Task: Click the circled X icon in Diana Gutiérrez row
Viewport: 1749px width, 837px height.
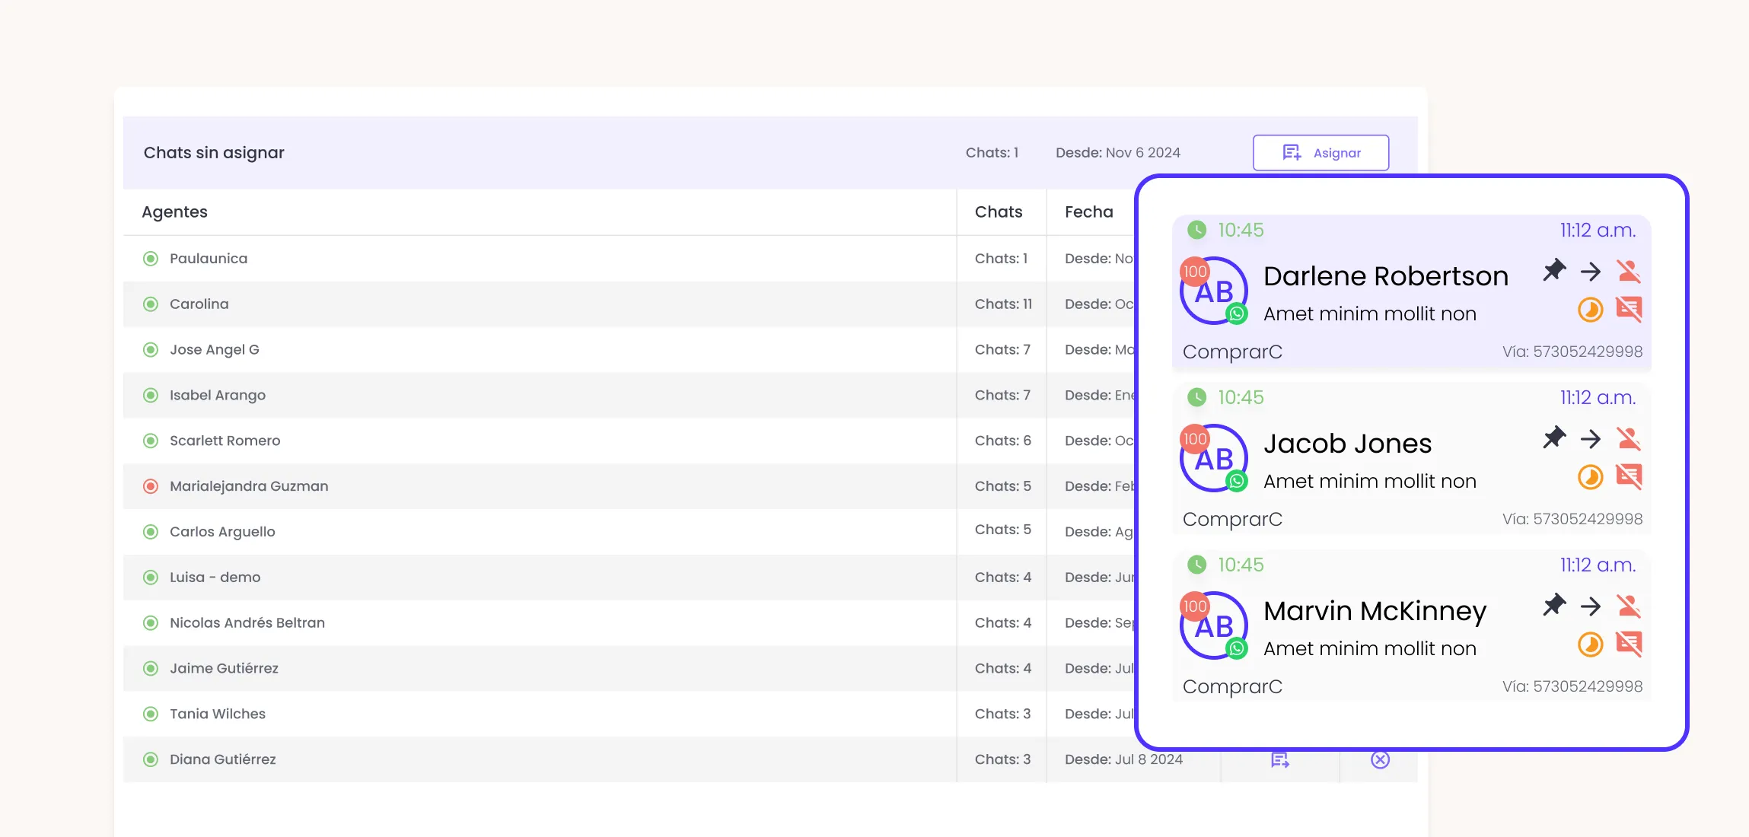Action: 1380,759
